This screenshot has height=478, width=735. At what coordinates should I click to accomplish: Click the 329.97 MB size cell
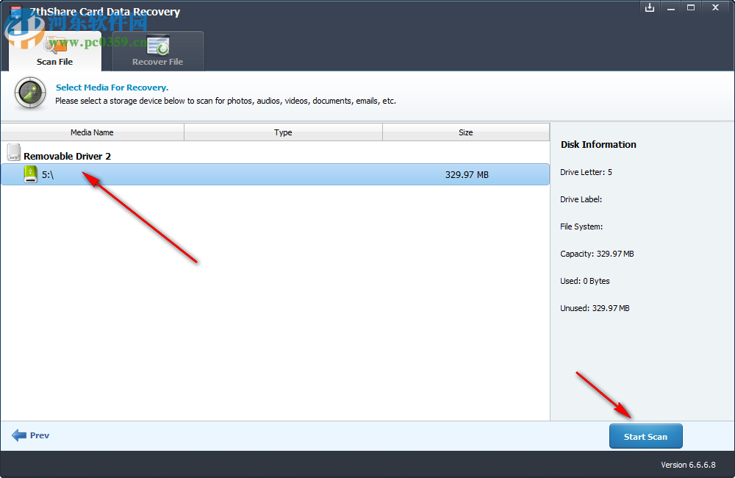[467, 174]
